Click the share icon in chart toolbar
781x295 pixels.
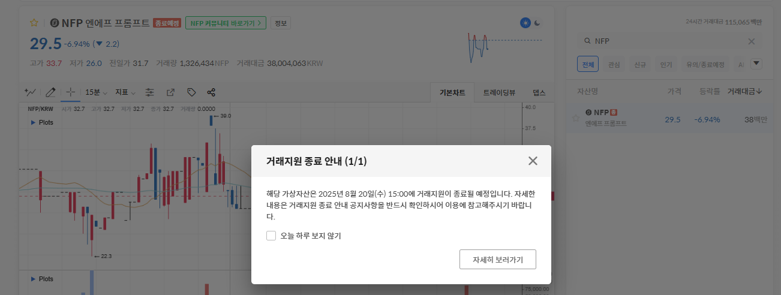pyautogui.click(x=211, y=92)
